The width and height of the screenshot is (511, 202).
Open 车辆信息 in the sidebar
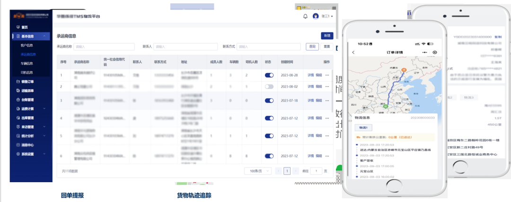[26, 63]
